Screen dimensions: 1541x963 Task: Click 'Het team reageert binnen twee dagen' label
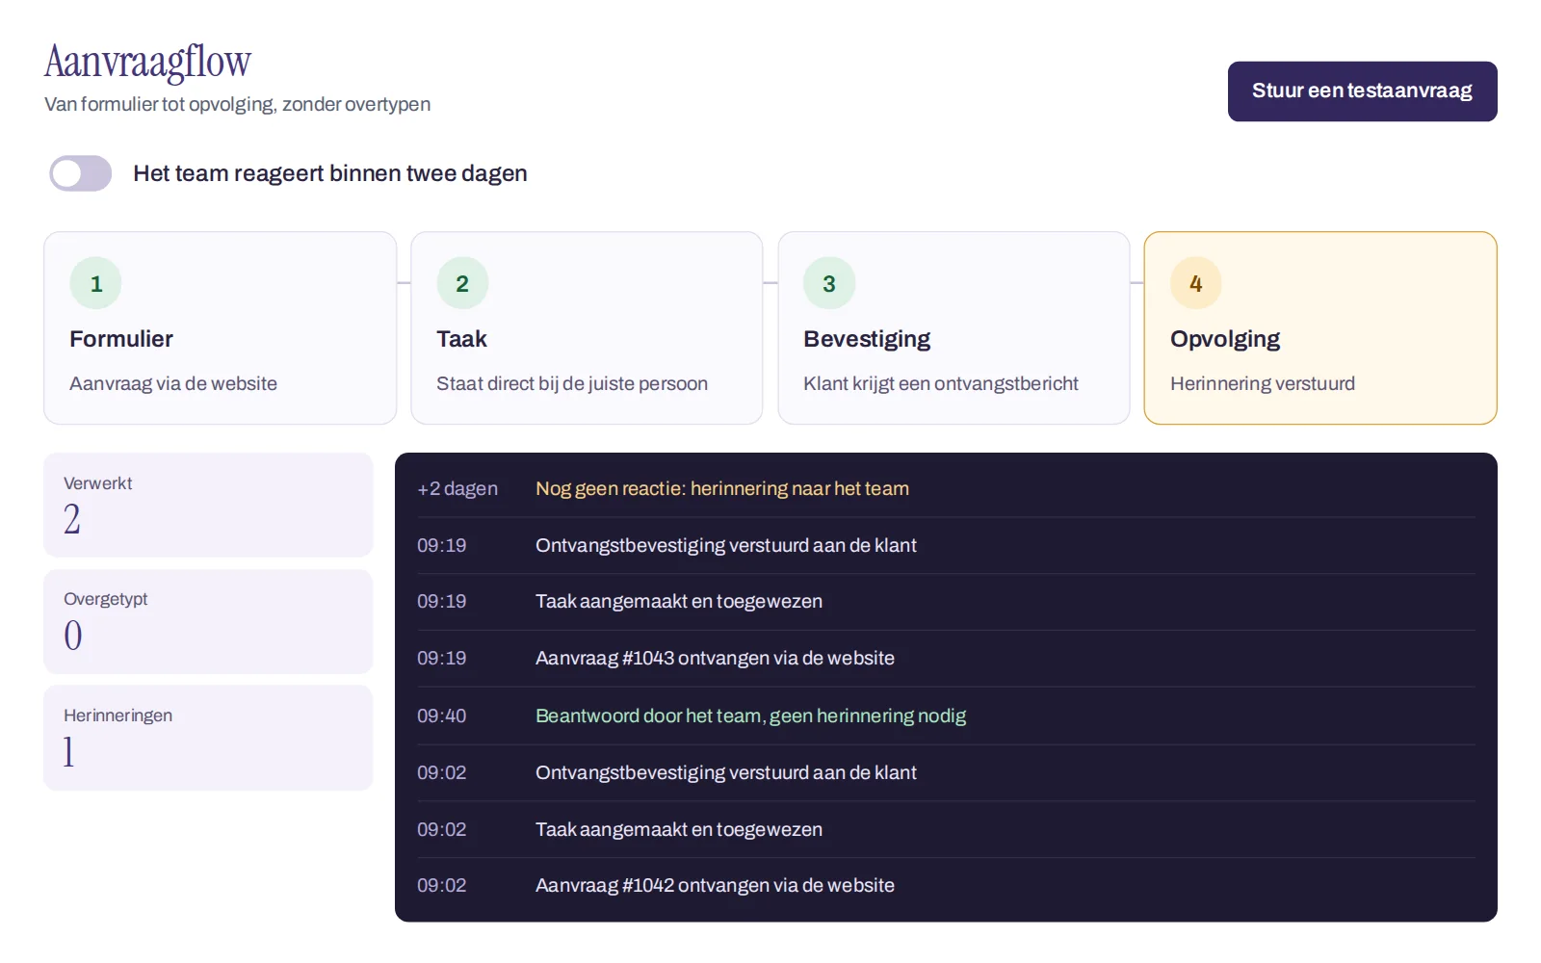[x=330, y=173]
